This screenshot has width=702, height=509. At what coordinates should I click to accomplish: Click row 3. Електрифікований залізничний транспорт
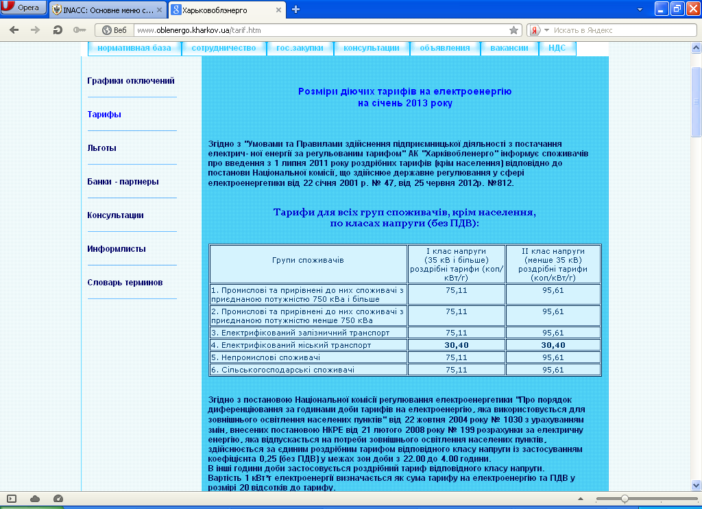(308, 333)
